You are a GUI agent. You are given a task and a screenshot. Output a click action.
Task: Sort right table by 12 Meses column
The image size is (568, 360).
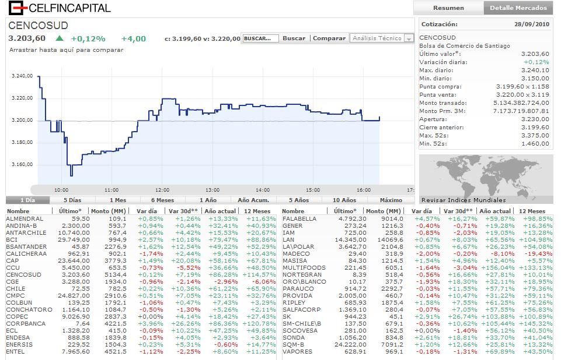532,211
